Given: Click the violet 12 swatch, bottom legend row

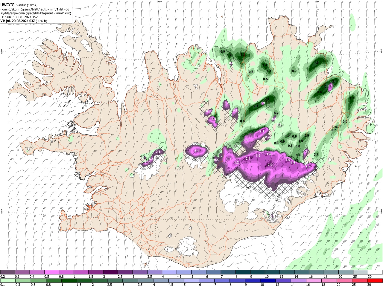Looking at the screenshot, I should [x=283, y=280].
